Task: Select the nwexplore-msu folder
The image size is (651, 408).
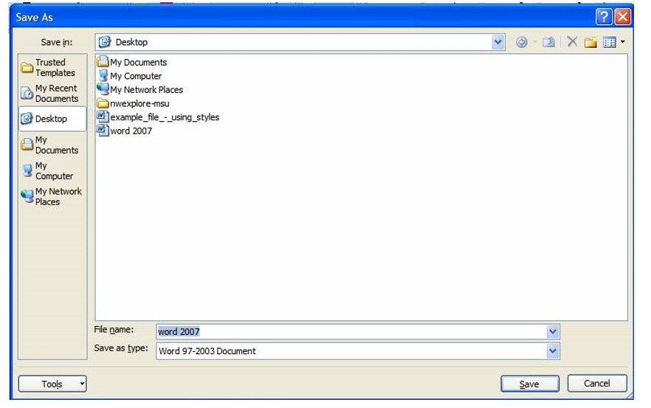Action: coord(134,103)
